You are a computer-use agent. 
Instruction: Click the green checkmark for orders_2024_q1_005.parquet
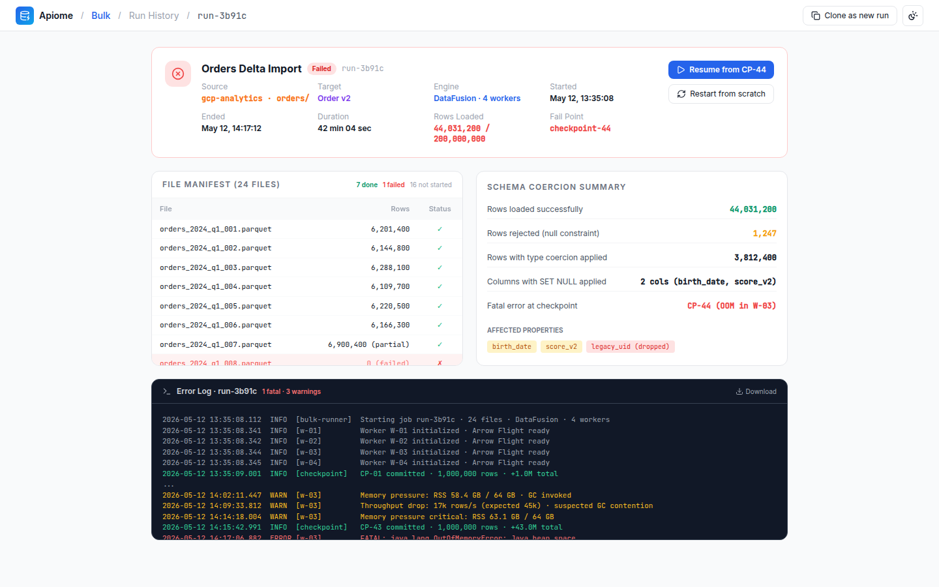[x=440, y=306]
